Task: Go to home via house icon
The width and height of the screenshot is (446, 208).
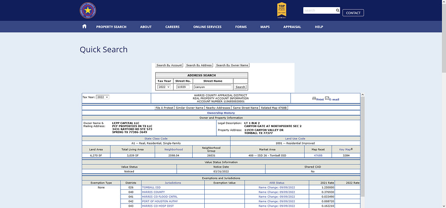Action: [x=84, y=26]
